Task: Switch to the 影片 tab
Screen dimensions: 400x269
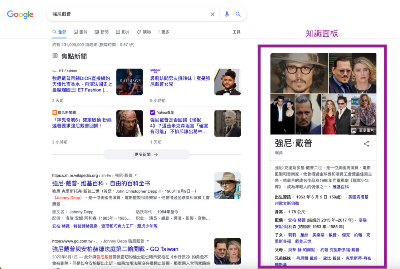Action: click(x=123, y=32)
